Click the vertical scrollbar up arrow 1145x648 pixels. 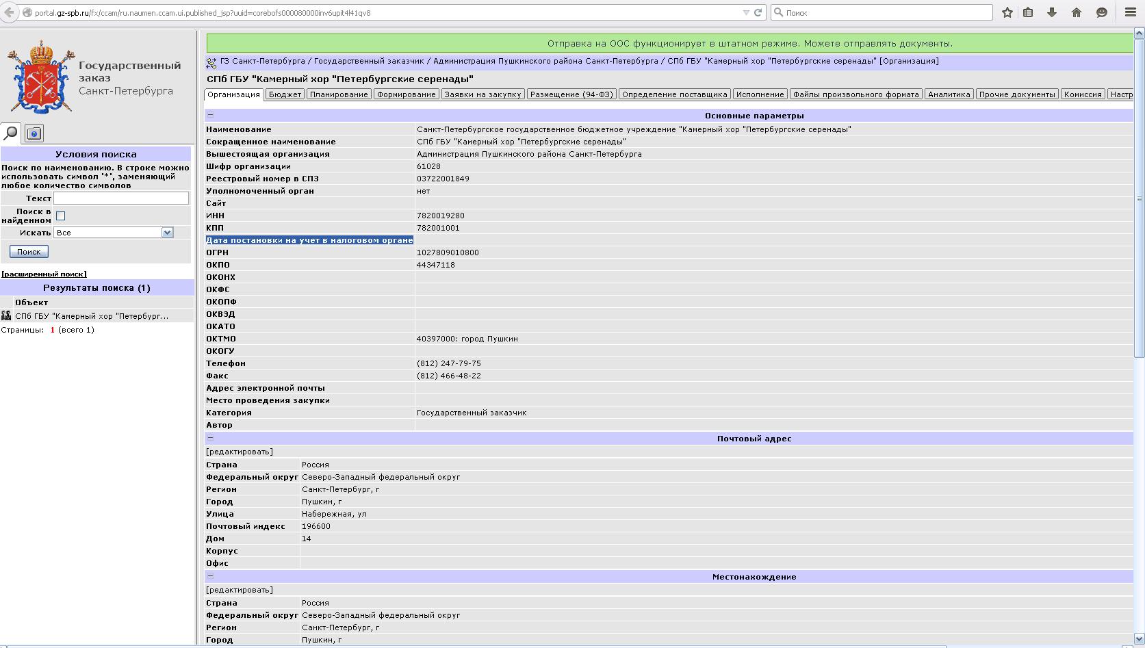tap(1139, 34)
